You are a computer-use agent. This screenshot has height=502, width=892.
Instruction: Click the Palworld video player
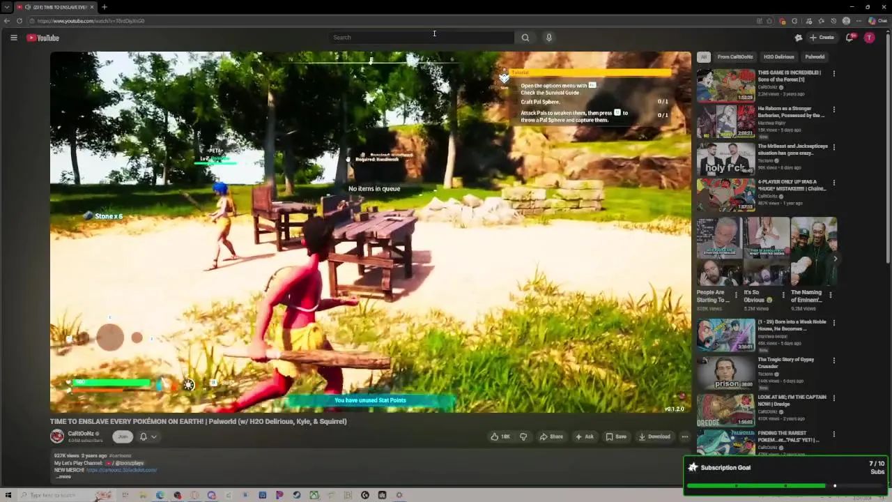(x=370, y=231)
